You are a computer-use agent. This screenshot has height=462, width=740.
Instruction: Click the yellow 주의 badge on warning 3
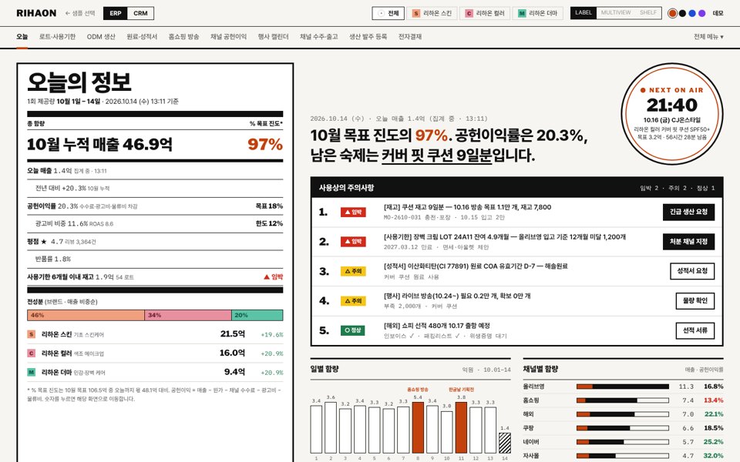(x=353, y=272)
